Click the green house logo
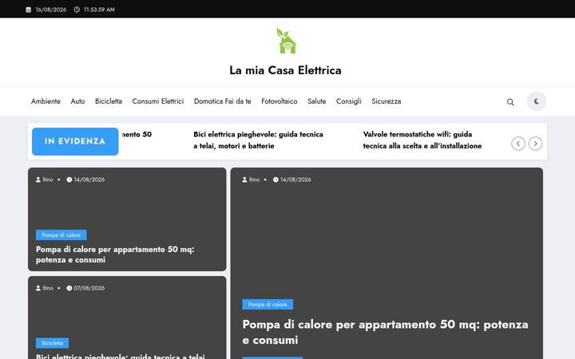The height and width of the screenshot is (359, 575). (286, 41)
